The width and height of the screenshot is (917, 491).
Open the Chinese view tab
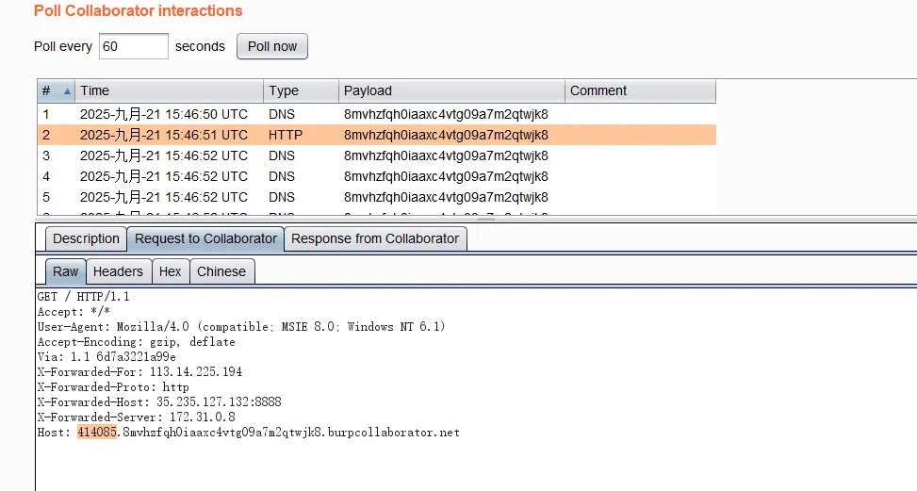click(221, 271)
